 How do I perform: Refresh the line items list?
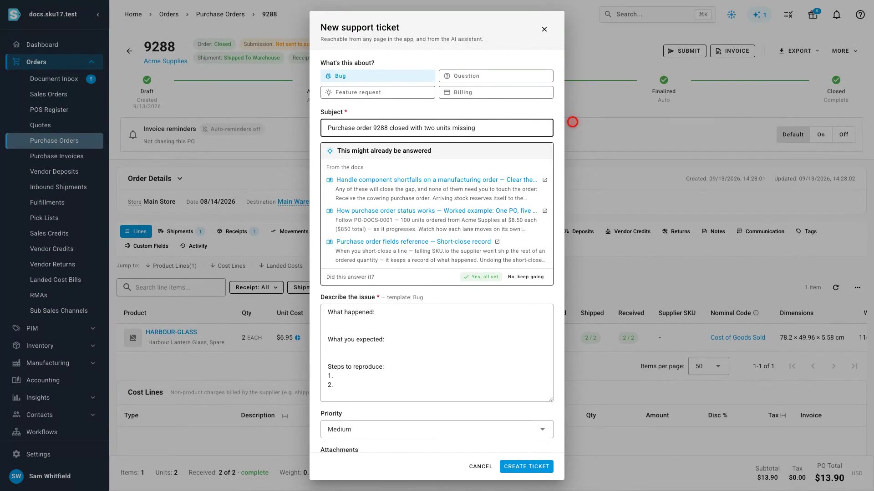tap(836, 287)
